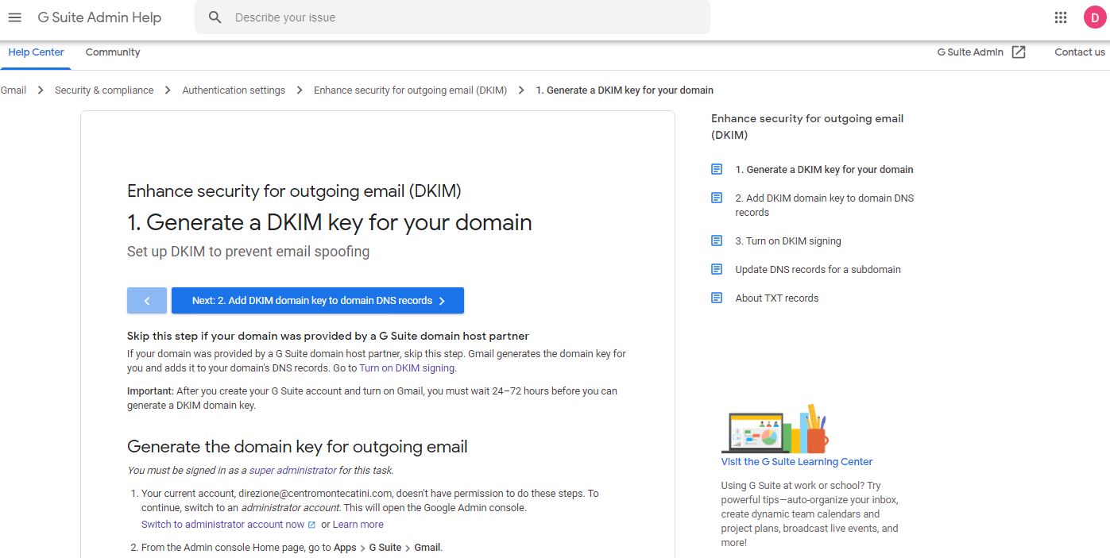Switch to the Help Center tab
Image resolution: width=1110 pixels, height=558 pixels.
coord(36,52)
